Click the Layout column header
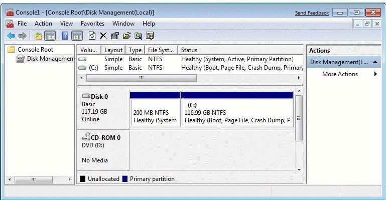Screen dimensions: 387x201 [x=113, y=50]
